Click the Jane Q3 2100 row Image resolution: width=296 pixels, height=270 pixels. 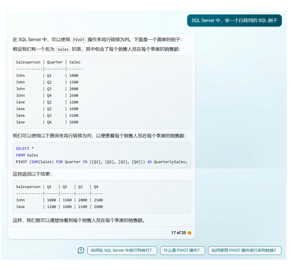coord(47,115)
